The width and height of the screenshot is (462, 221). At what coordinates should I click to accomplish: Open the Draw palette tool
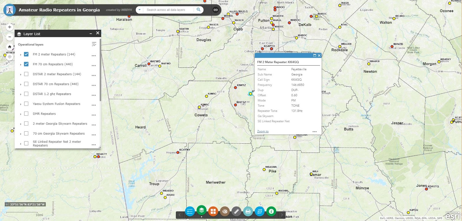coord(225,211)
